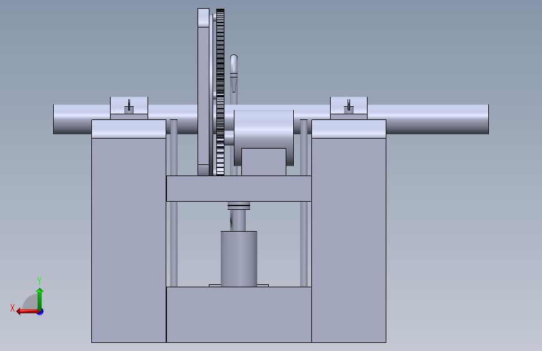542x351 pixels.
Task: Select the horizontal crossbeam plate
Action: coord(239,188)
